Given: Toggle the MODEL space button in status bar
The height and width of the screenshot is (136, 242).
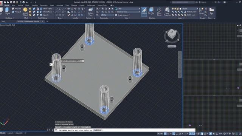Looking at the screenshot, I should pos(160,134).
